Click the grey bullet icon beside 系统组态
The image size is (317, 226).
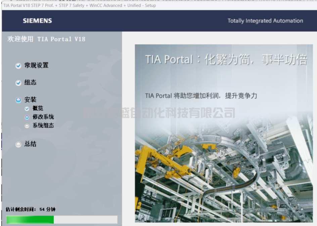point(27,126)
